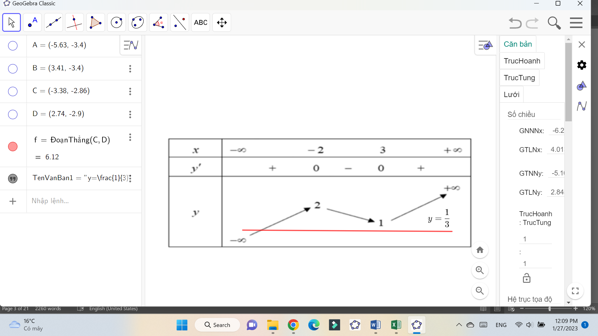
Task: Select the Point tool
Action: pyautogui.click(x=32, y=22)
